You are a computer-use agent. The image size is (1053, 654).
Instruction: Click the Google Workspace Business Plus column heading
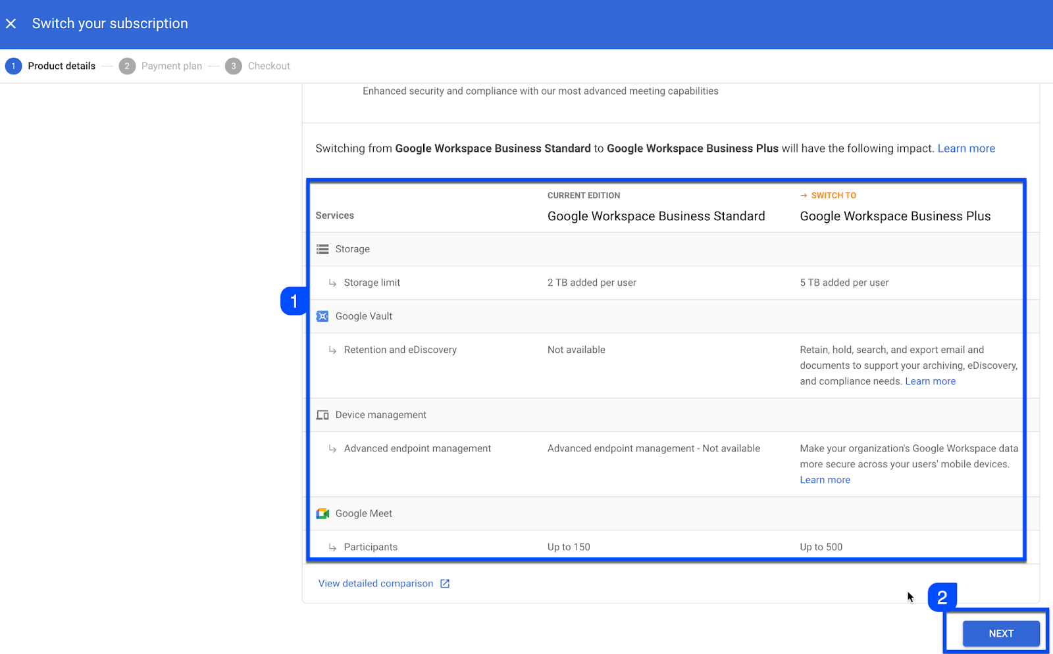point(895,216)
